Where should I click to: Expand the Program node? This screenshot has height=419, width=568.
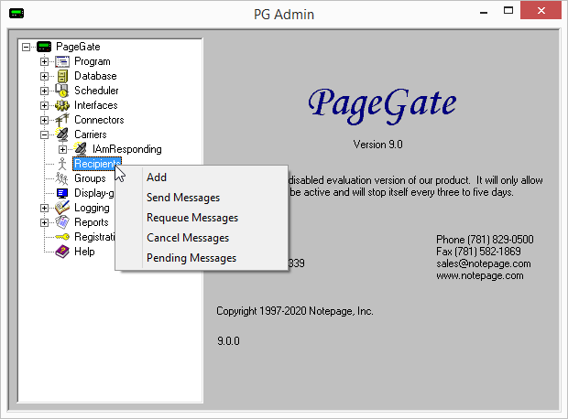(44, 62)
